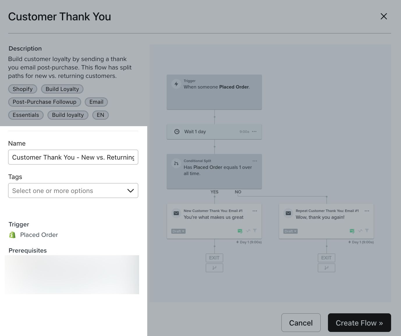Open the Wait 1 day options menu
Image resolution: width=401 pixels, height=336 pixels.
pyautogui.click(x=254, y=131)
